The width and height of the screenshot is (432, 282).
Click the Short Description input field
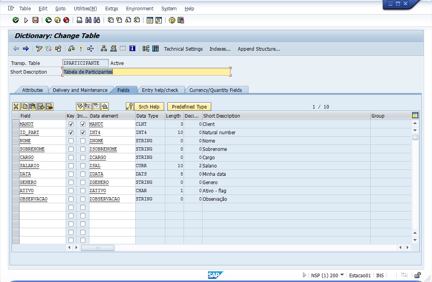point(146,72)
